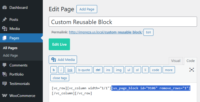Viewport: 200px width, 102px height.
Task: Click the Edit Live button
Action: pyautogui.click(x=59, y=44)
